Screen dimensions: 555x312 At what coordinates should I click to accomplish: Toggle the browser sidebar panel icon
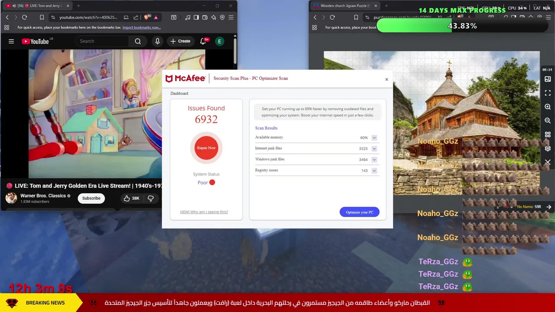(196, 17)
